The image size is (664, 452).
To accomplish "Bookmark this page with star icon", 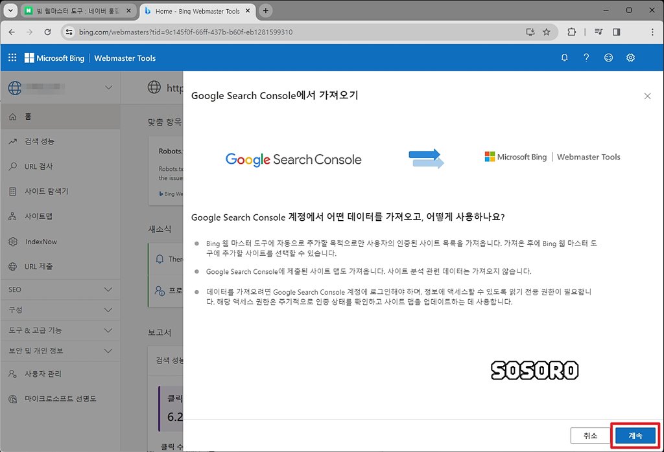I will pyautogui.click(x=546, y=32).
